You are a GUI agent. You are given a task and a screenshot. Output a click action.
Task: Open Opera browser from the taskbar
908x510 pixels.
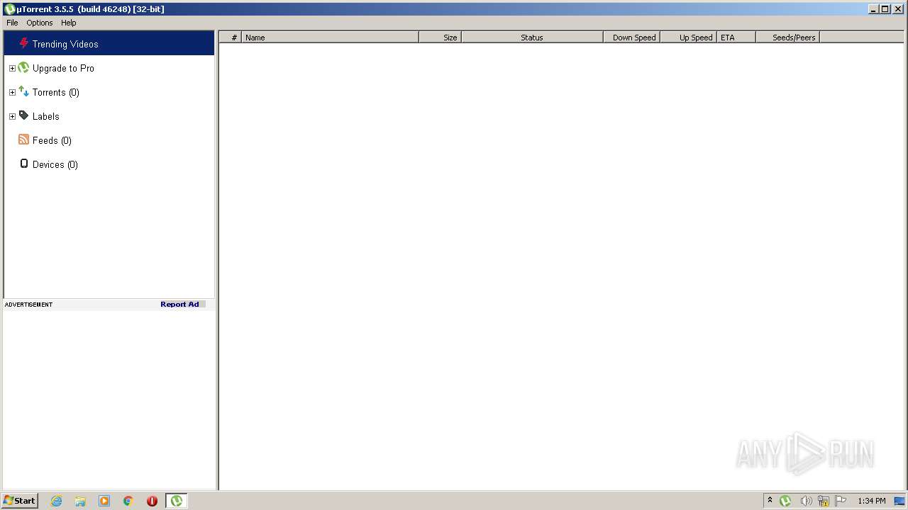coord(152,501)
